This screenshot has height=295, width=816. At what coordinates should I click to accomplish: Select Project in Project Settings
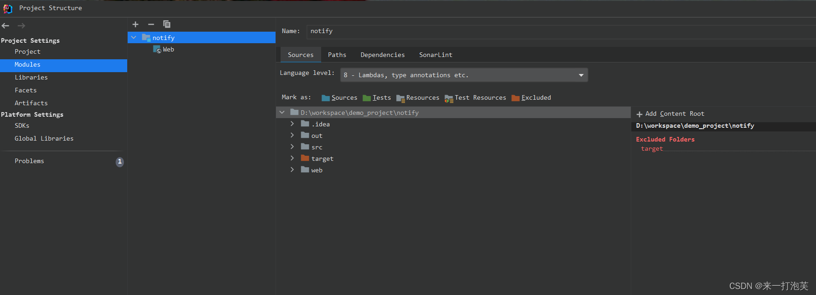64,52
